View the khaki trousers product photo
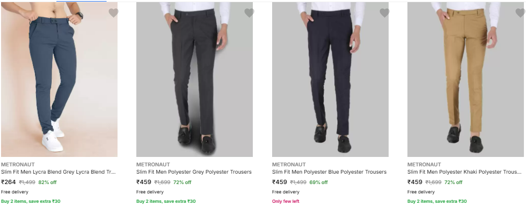This screenshot has width=526, height=207. pyautogui.click(x=465, y=79)
